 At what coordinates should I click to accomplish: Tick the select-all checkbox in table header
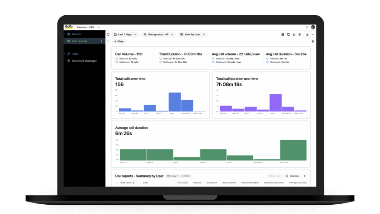(117, 183)
